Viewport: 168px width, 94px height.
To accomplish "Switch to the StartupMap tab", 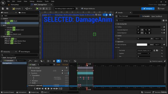I will tap(13, 5).
